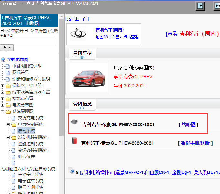Click the computer icon beside 当前:电路图

pos(3,59)
